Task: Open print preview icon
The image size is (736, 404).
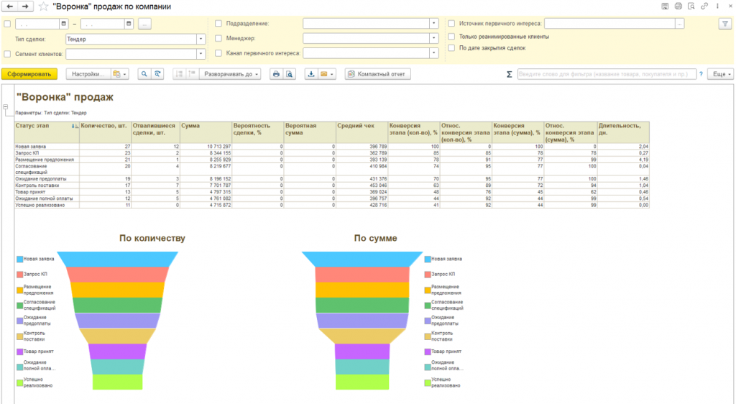Action: pyautogui.click(x=289, y=74)
